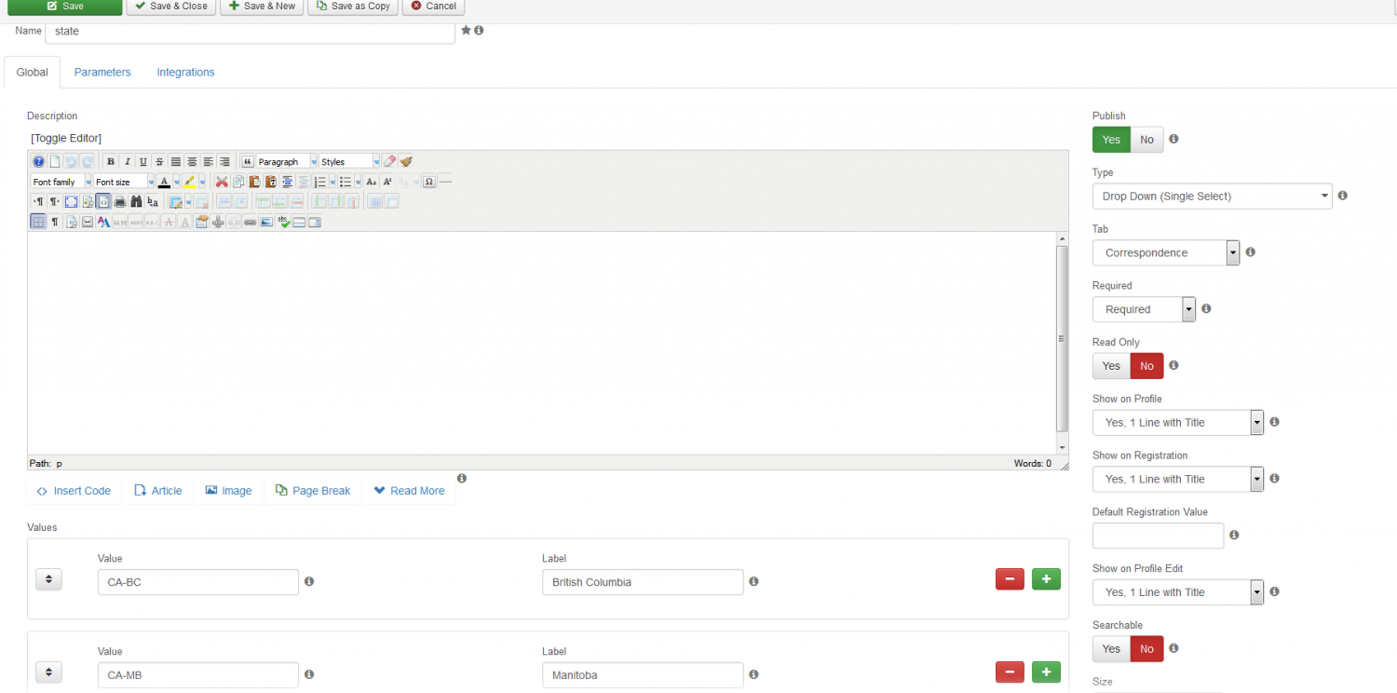Open the Show on Registration dropdown
This screenshot has width=1397, height=693.
(x=1177, y=479)
